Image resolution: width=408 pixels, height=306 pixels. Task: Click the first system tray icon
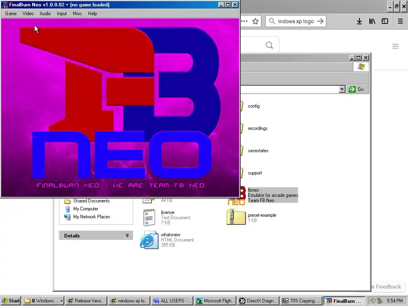373,301
